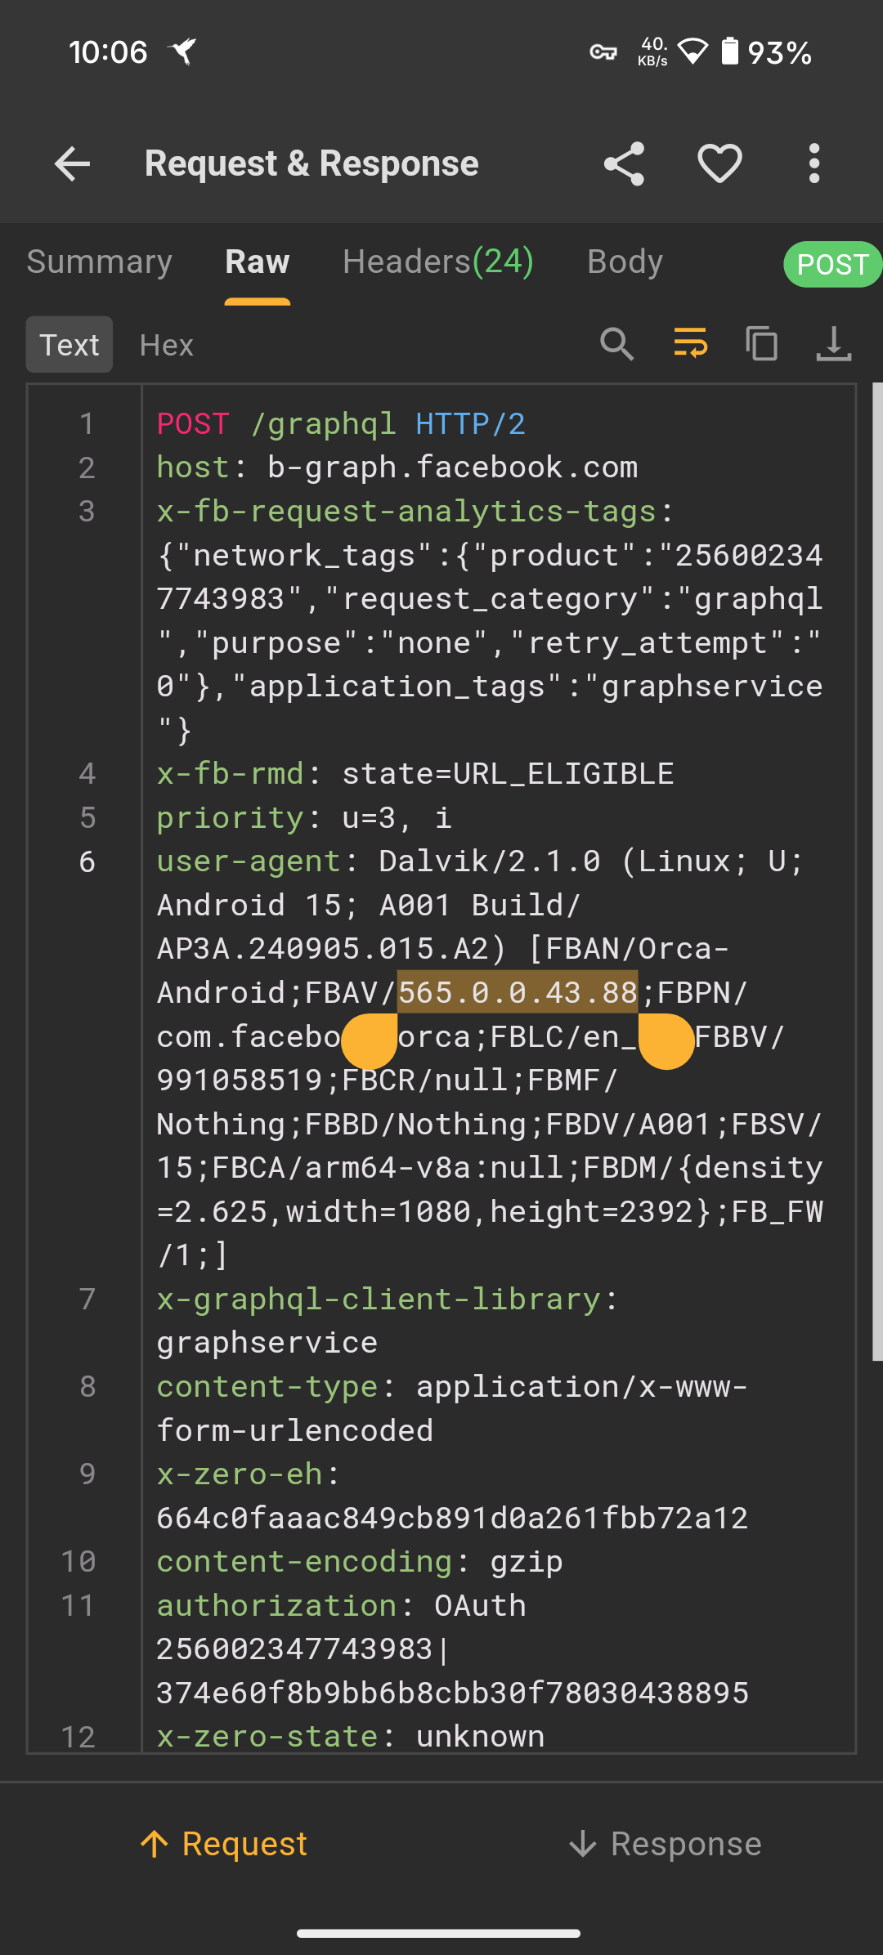Go back using the arrow icon

(x=72, y=163)
